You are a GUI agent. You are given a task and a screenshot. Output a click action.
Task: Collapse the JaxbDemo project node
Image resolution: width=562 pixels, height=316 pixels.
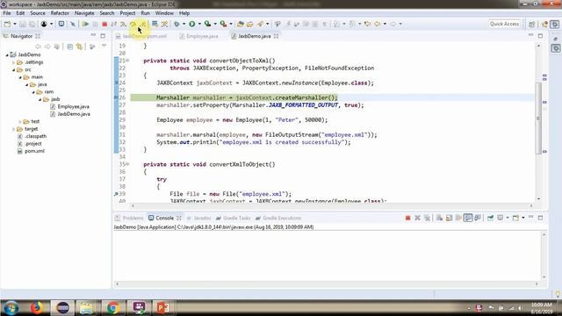[7, 54]
